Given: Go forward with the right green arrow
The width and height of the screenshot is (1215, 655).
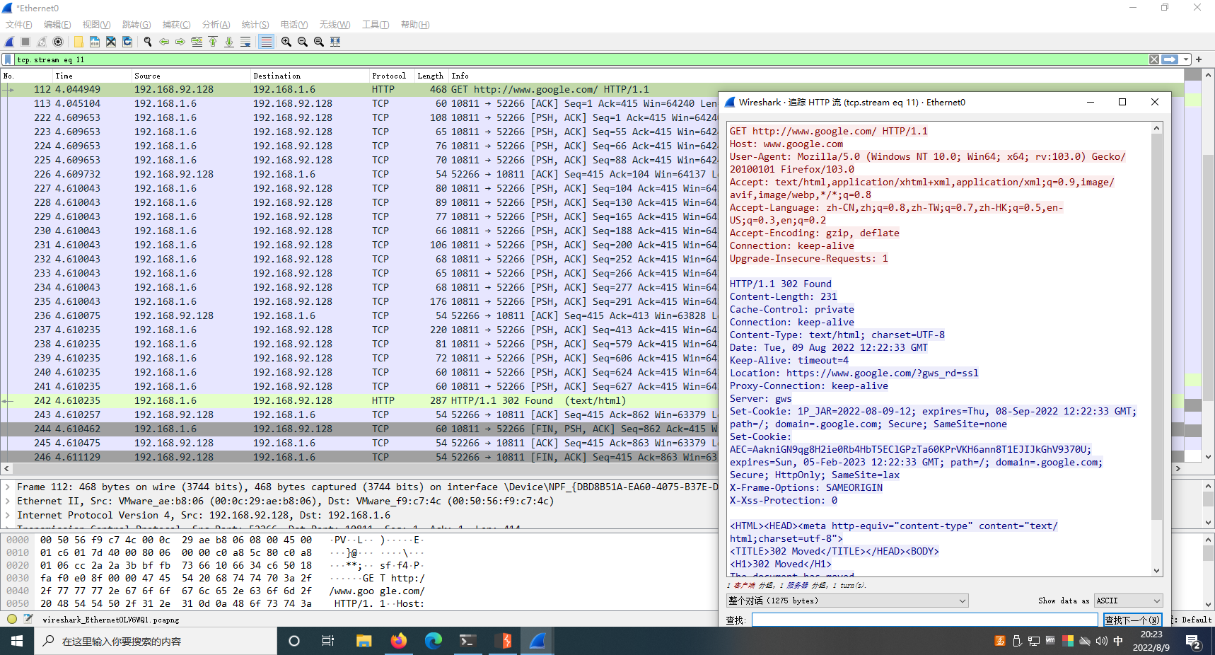Looking at the screenshot, I should coord(180,42).
